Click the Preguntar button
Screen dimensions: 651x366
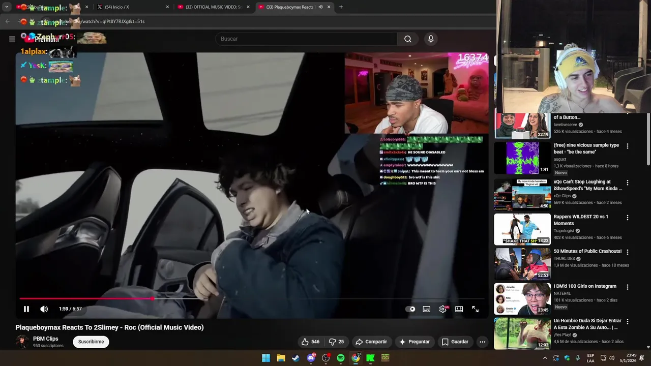(415, 342)
